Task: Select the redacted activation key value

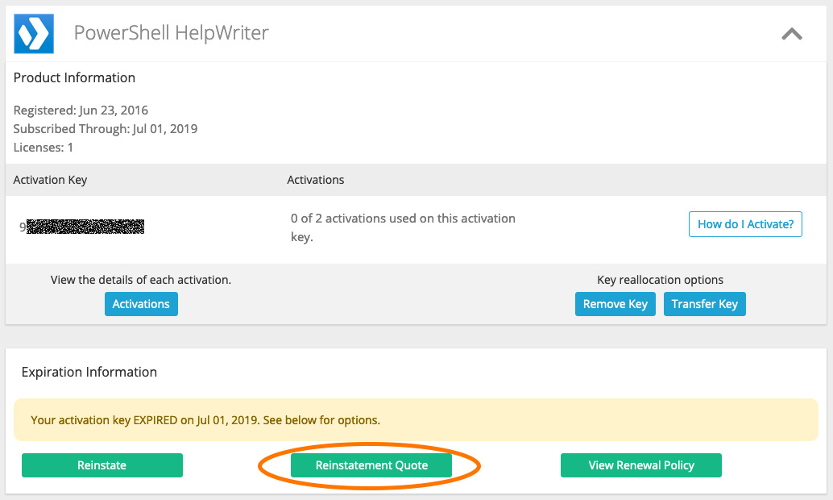Action: click(x=82, y=227)
